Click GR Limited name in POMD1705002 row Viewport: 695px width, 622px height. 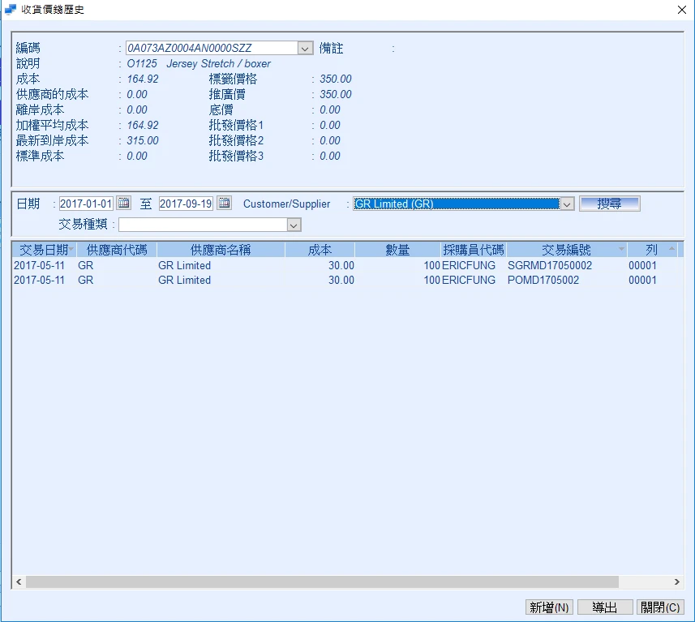coord(184,280)
